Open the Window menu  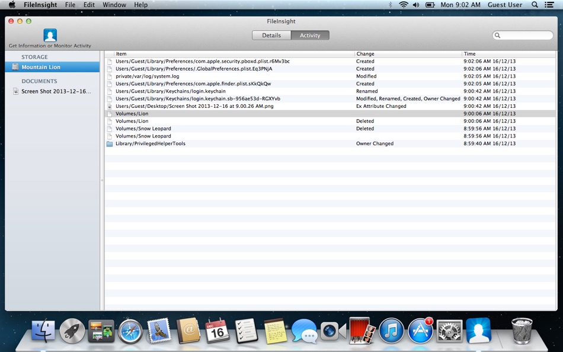click(114, 5)
